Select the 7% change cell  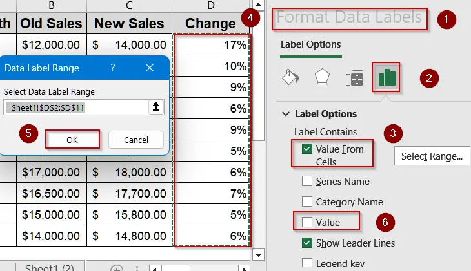212,193
